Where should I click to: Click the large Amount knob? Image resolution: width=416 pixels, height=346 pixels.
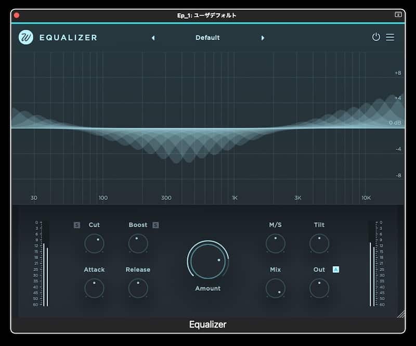click(207, 261)
